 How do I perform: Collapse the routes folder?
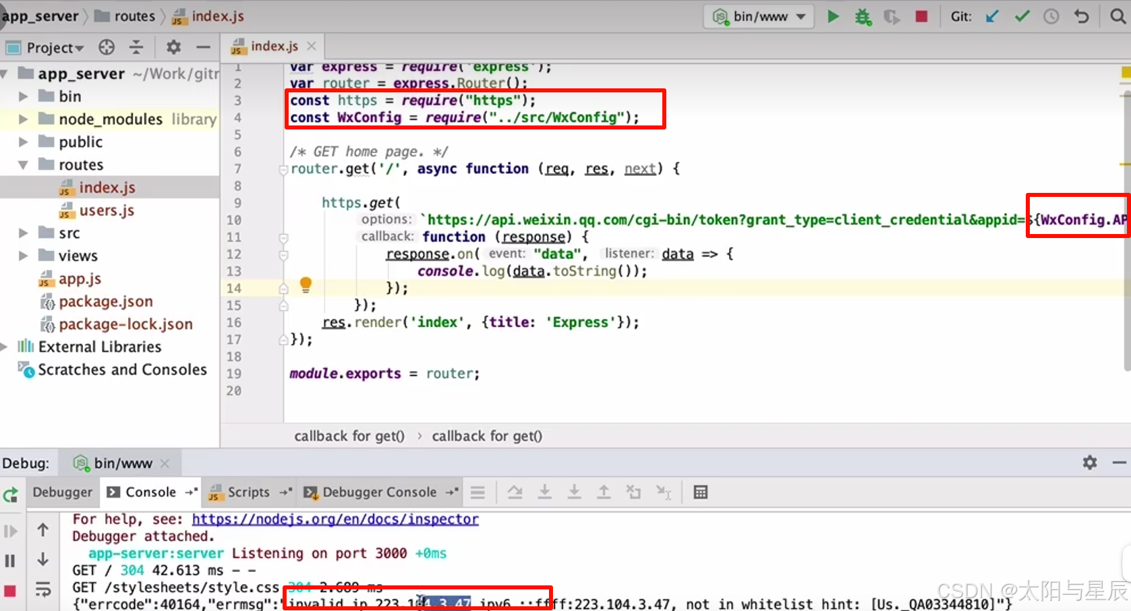(x=23, y=165)
